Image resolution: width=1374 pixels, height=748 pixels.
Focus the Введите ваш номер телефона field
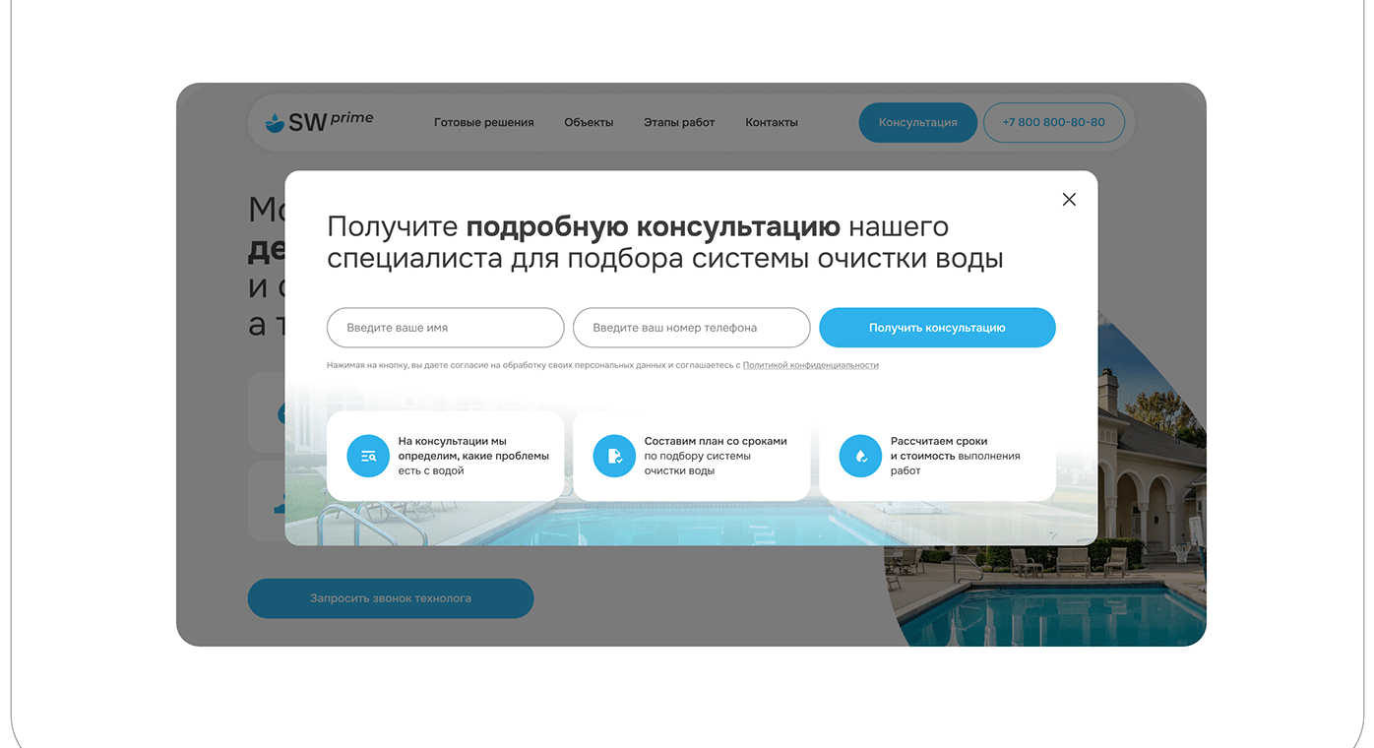click(691, 328)
